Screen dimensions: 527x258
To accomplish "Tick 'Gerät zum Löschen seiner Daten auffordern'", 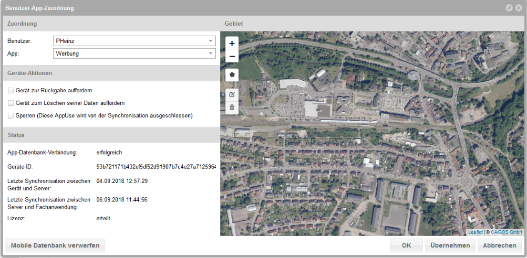I will [x=11, y=103].
